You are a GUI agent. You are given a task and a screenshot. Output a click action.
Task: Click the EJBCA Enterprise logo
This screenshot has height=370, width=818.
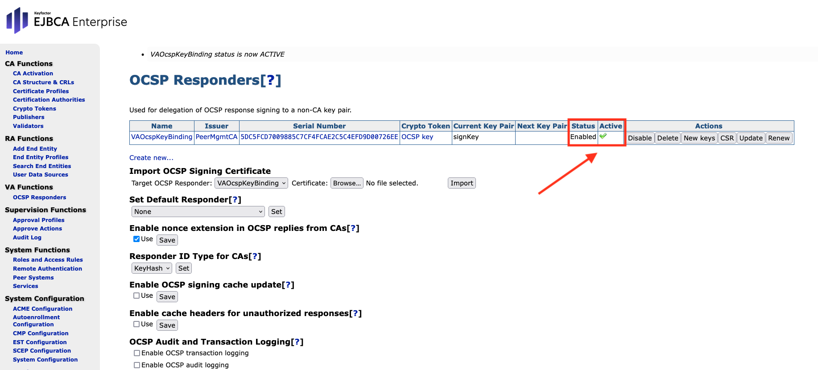point(67,21)
